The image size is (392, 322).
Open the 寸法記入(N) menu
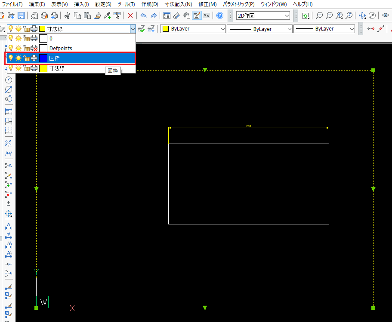[x=178, y=4]
